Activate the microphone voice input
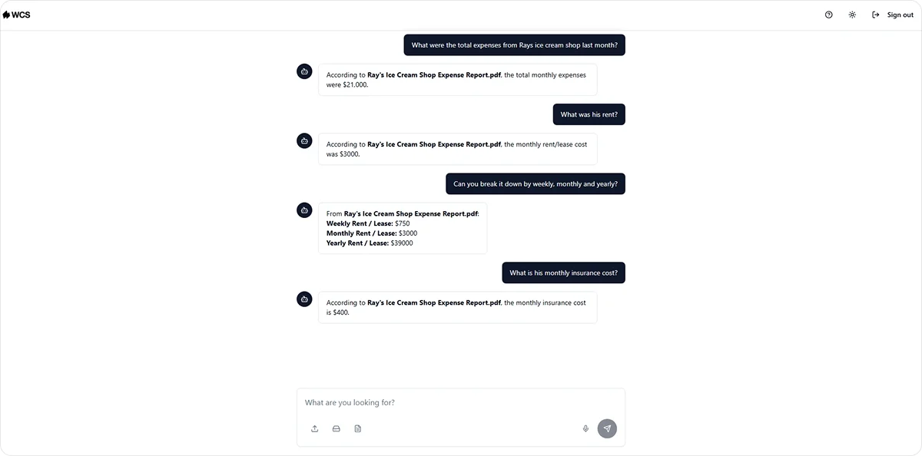The height and width of the screenshot is (456, 922). coord(585,428)
